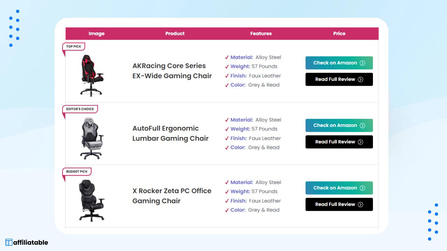The height and width of the screenshot is (251, 447).
Task: Open AutoFull Ergonomic Lumbar Gaming Chair title
Action: coord(170,133)
